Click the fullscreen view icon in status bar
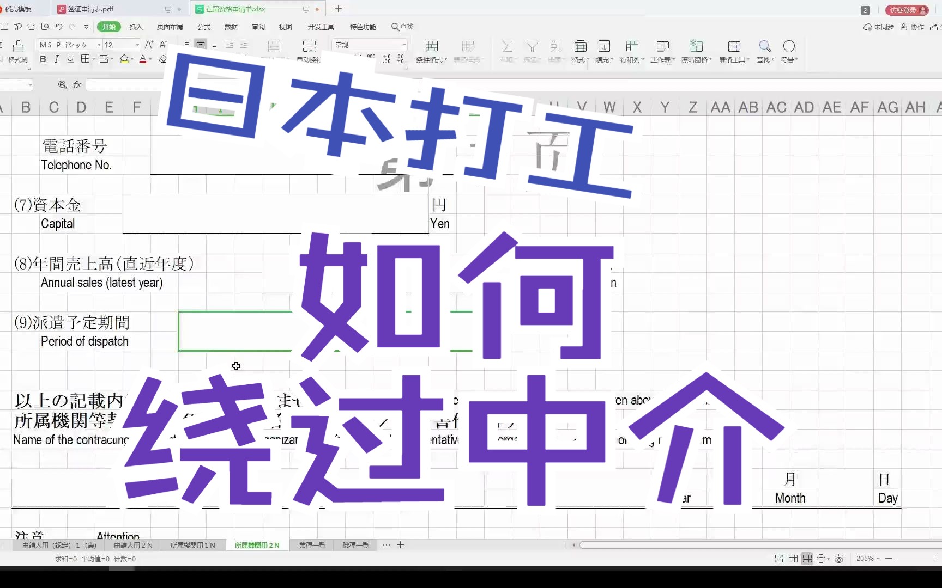 tap(779, 559)
